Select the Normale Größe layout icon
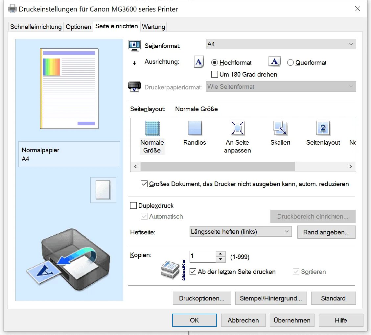This screenshot has width=371, height=335. [x=152, y=128]
